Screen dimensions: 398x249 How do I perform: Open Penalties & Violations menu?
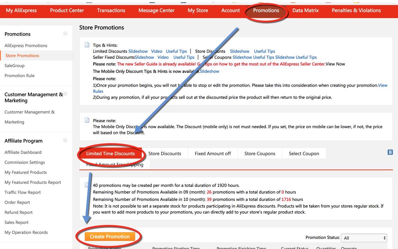pos(356,10)
